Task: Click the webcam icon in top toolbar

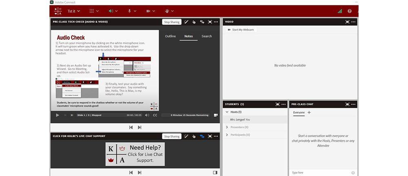Action: (148, 11)
